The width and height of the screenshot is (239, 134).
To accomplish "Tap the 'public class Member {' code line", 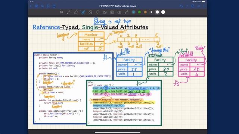I will click(x=47, y=55).
